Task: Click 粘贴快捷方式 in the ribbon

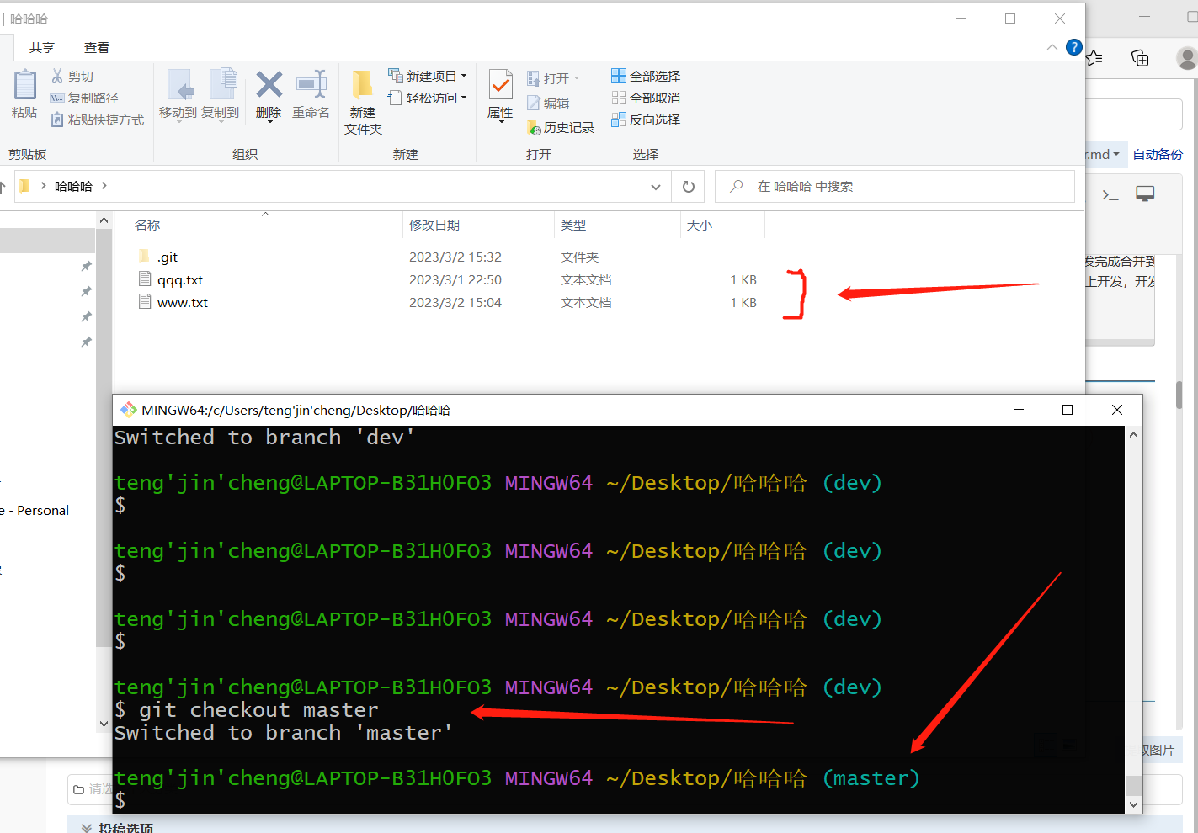Action: click(x=97, y=120)
